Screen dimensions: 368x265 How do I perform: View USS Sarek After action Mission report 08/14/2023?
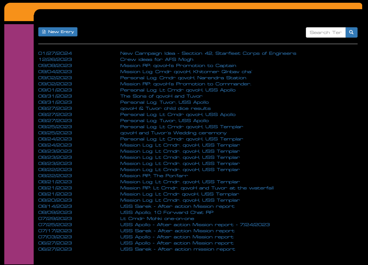tap(177, 206)
